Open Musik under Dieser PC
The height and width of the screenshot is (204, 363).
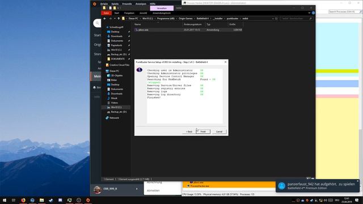click(x=114, y=98)
